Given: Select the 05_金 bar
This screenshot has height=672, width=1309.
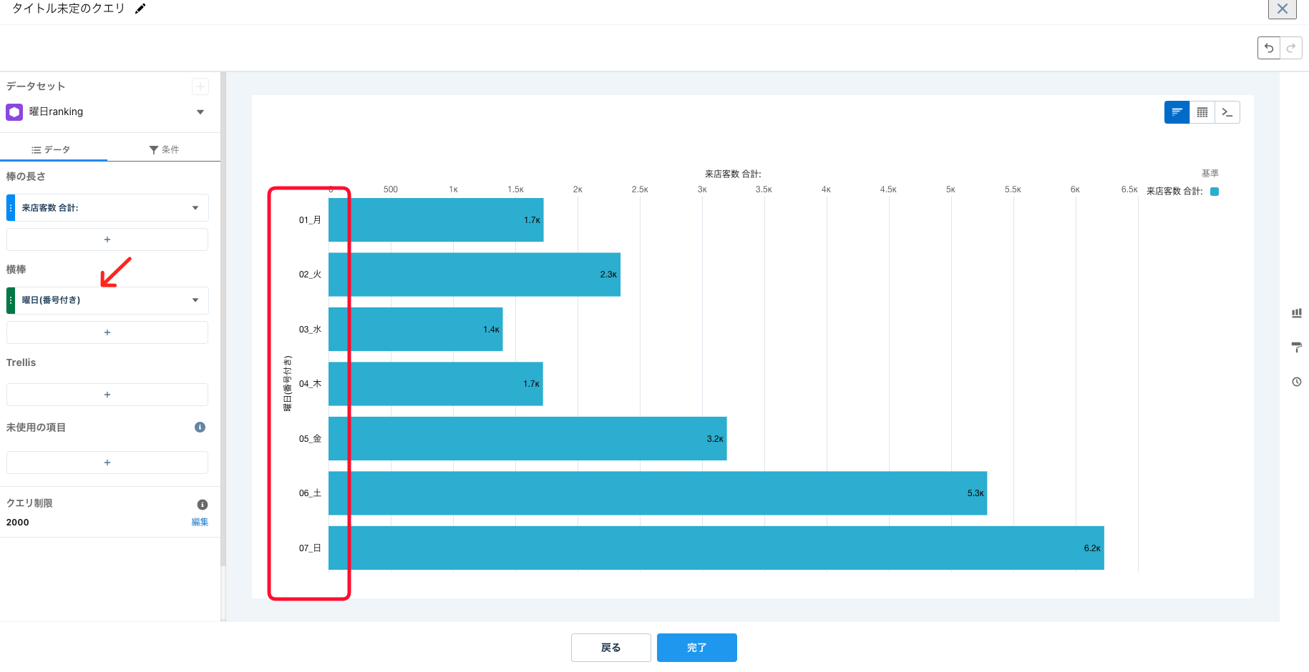Looking at the screenshot, I should [527, 439].
